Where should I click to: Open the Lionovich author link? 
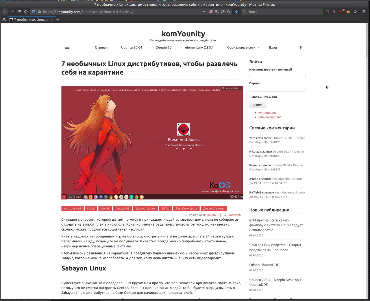[234, 215]
